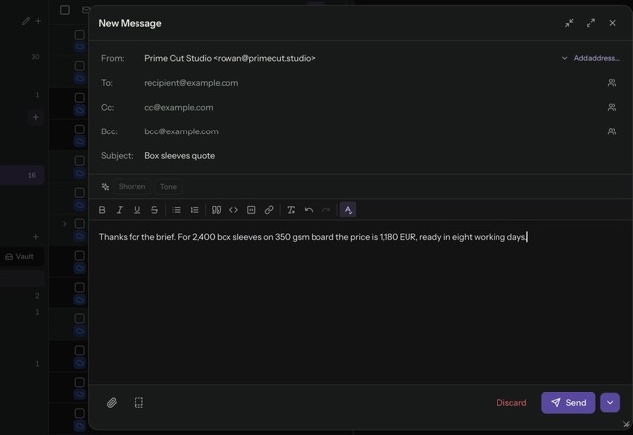This screenshot has height=435, width=633.
Task: Toggle italic formatting
Action: pos(120,210)
